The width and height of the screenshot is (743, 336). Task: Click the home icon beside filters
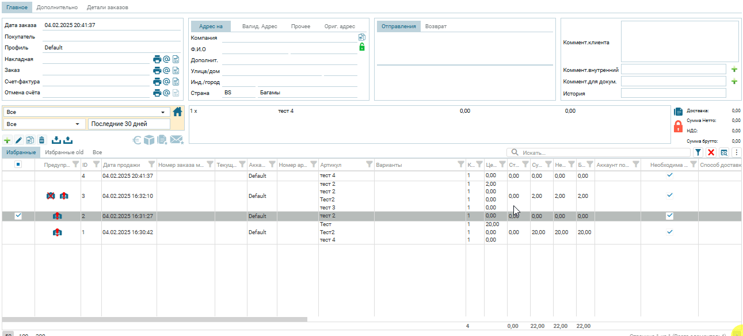click(178, 112)
